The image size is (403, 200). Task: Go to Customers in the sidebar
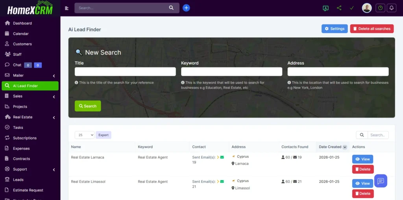coord(22,44)
